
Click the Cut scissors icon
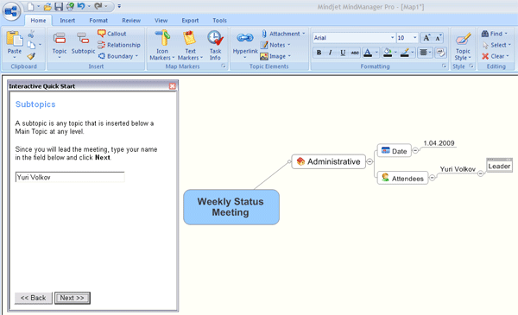pos(31,34)
